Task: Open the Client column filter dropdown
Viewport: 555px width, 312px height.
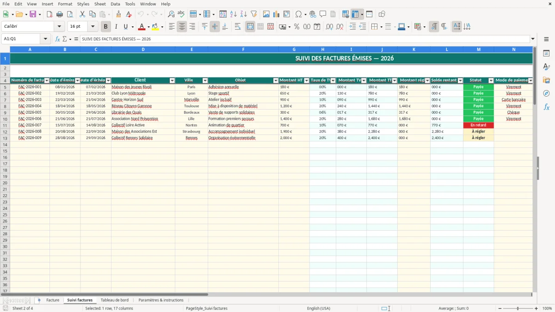Action: [172, 80]
